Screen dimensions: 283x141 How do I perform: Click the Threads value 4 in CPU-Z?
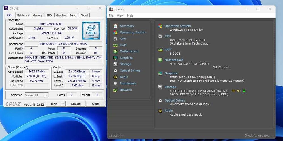coord(97,95)
